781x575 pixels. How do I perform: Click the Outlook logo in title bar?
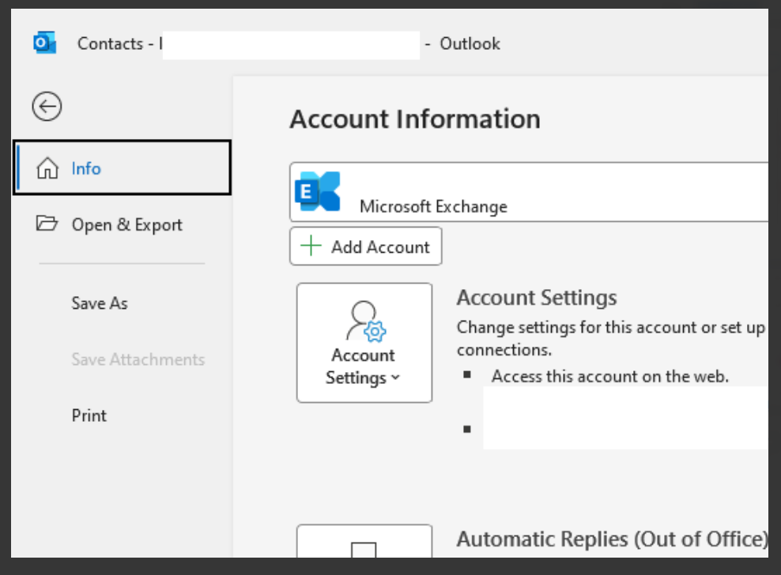pyautogui.click(x=45, y=43)
